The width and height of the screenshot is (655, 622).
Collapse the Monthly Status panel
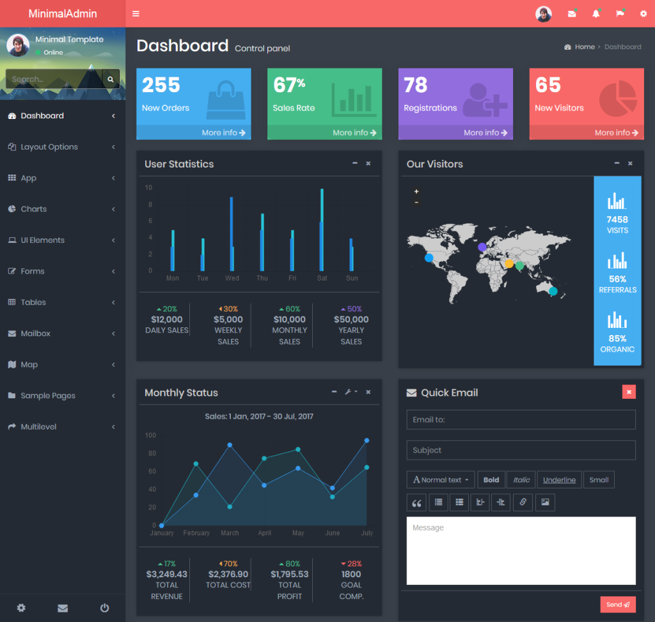(334, 392)
